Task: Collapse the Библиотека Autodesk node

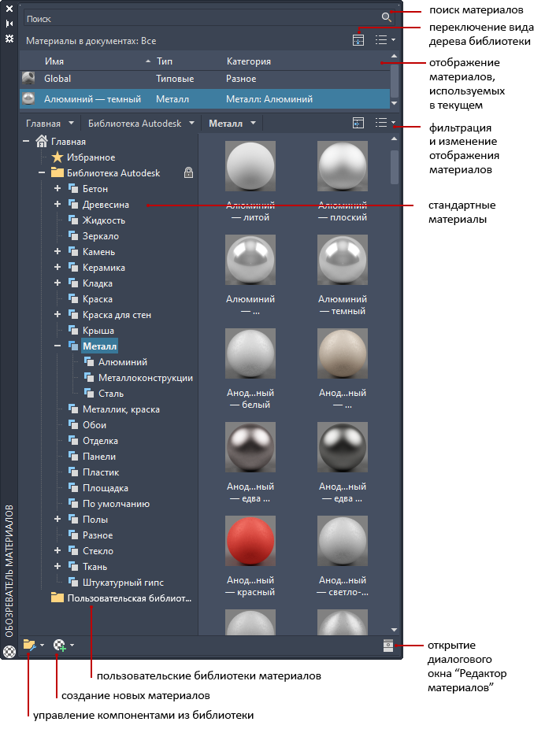Action: pos(42,172)
